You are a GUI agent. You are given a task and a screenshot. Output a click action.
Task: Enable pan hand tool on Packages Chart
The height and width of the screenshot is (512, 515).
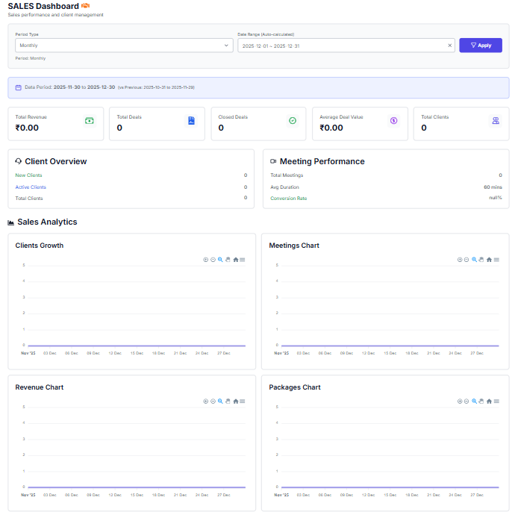(481, 402)
